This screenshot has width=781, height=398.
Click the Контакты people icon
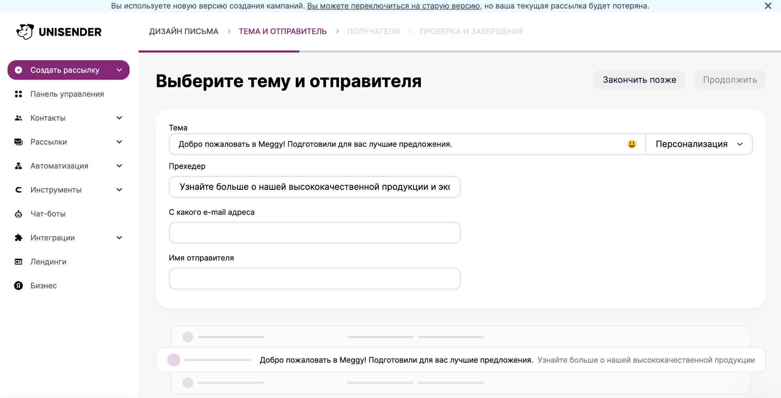click(x=18, y=118)
